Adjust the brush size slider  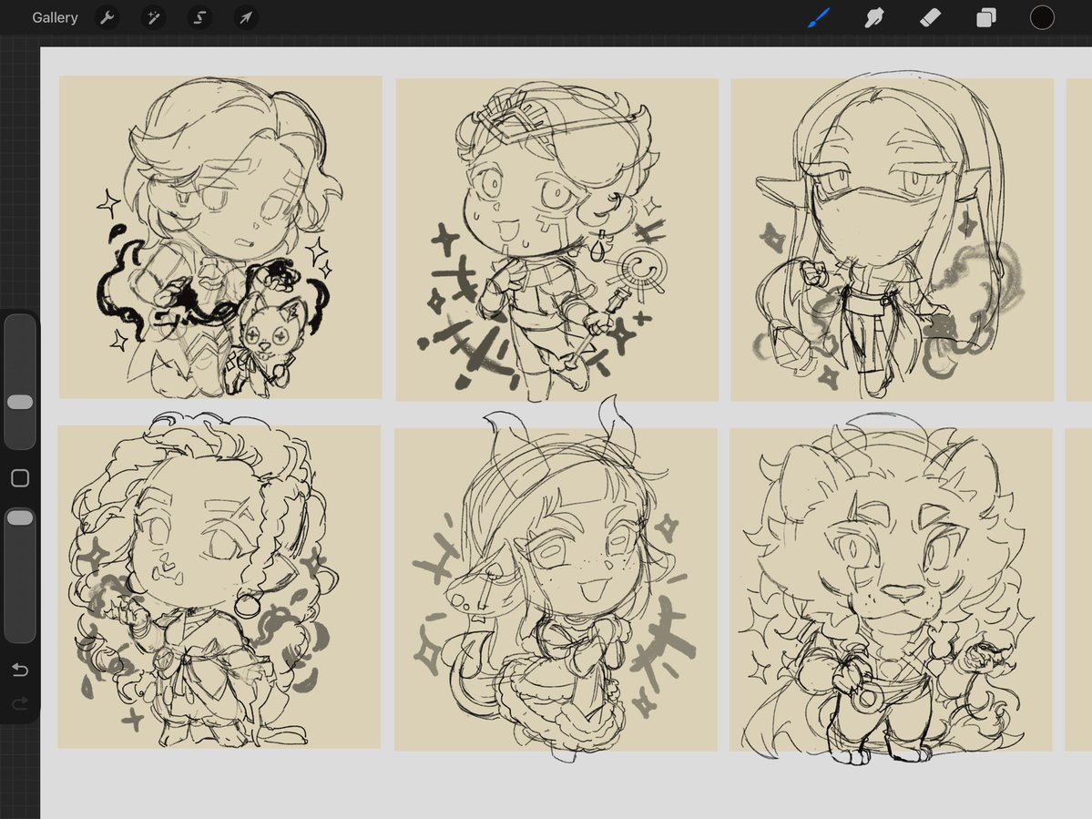click(x=20, y=403)
